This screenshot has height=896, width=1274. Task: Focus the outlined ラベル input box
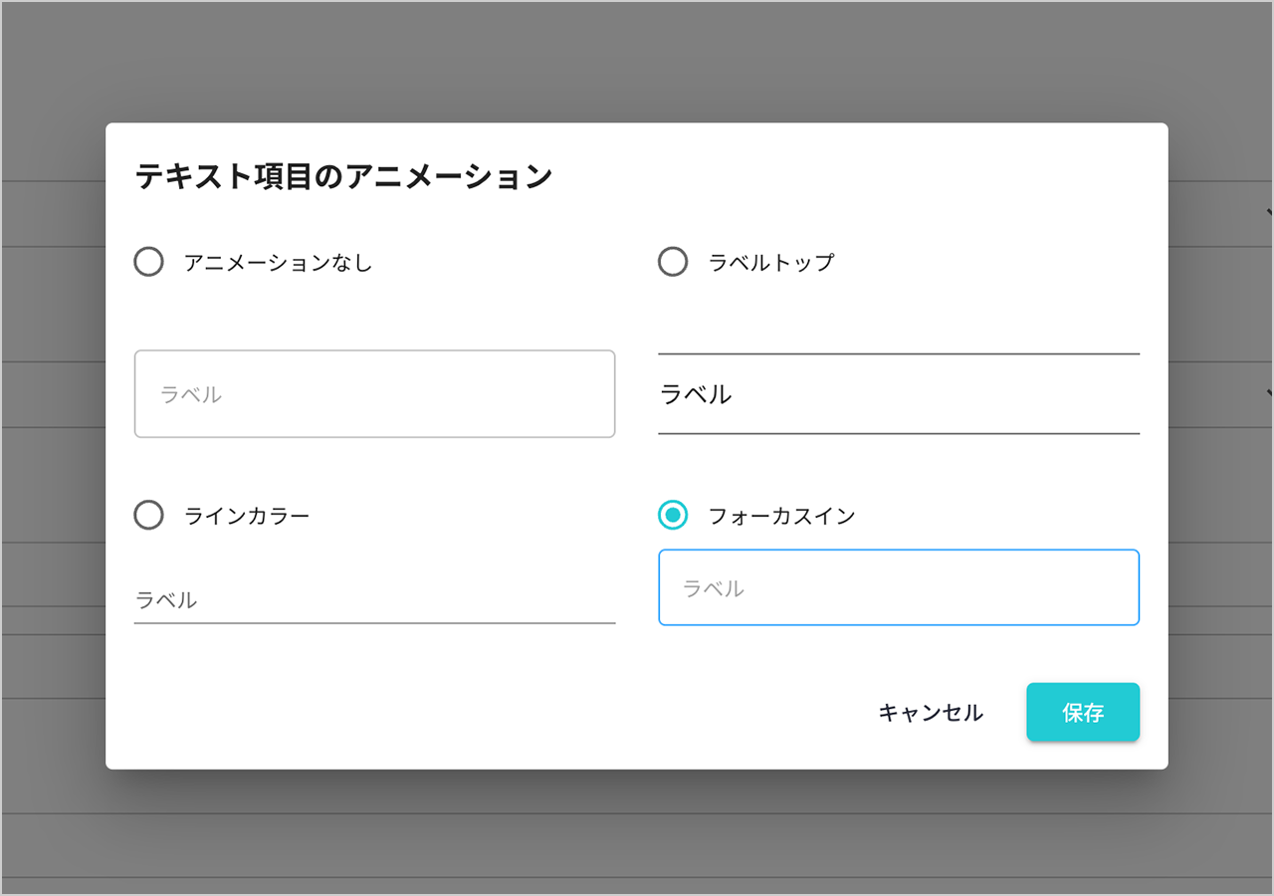point(374,394)
